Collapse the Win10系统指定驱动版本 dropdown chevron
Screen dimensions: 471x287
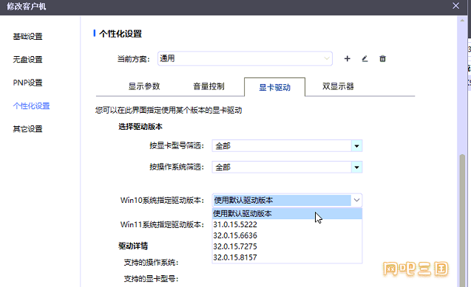pyautogui.click(x=356, y=200)
